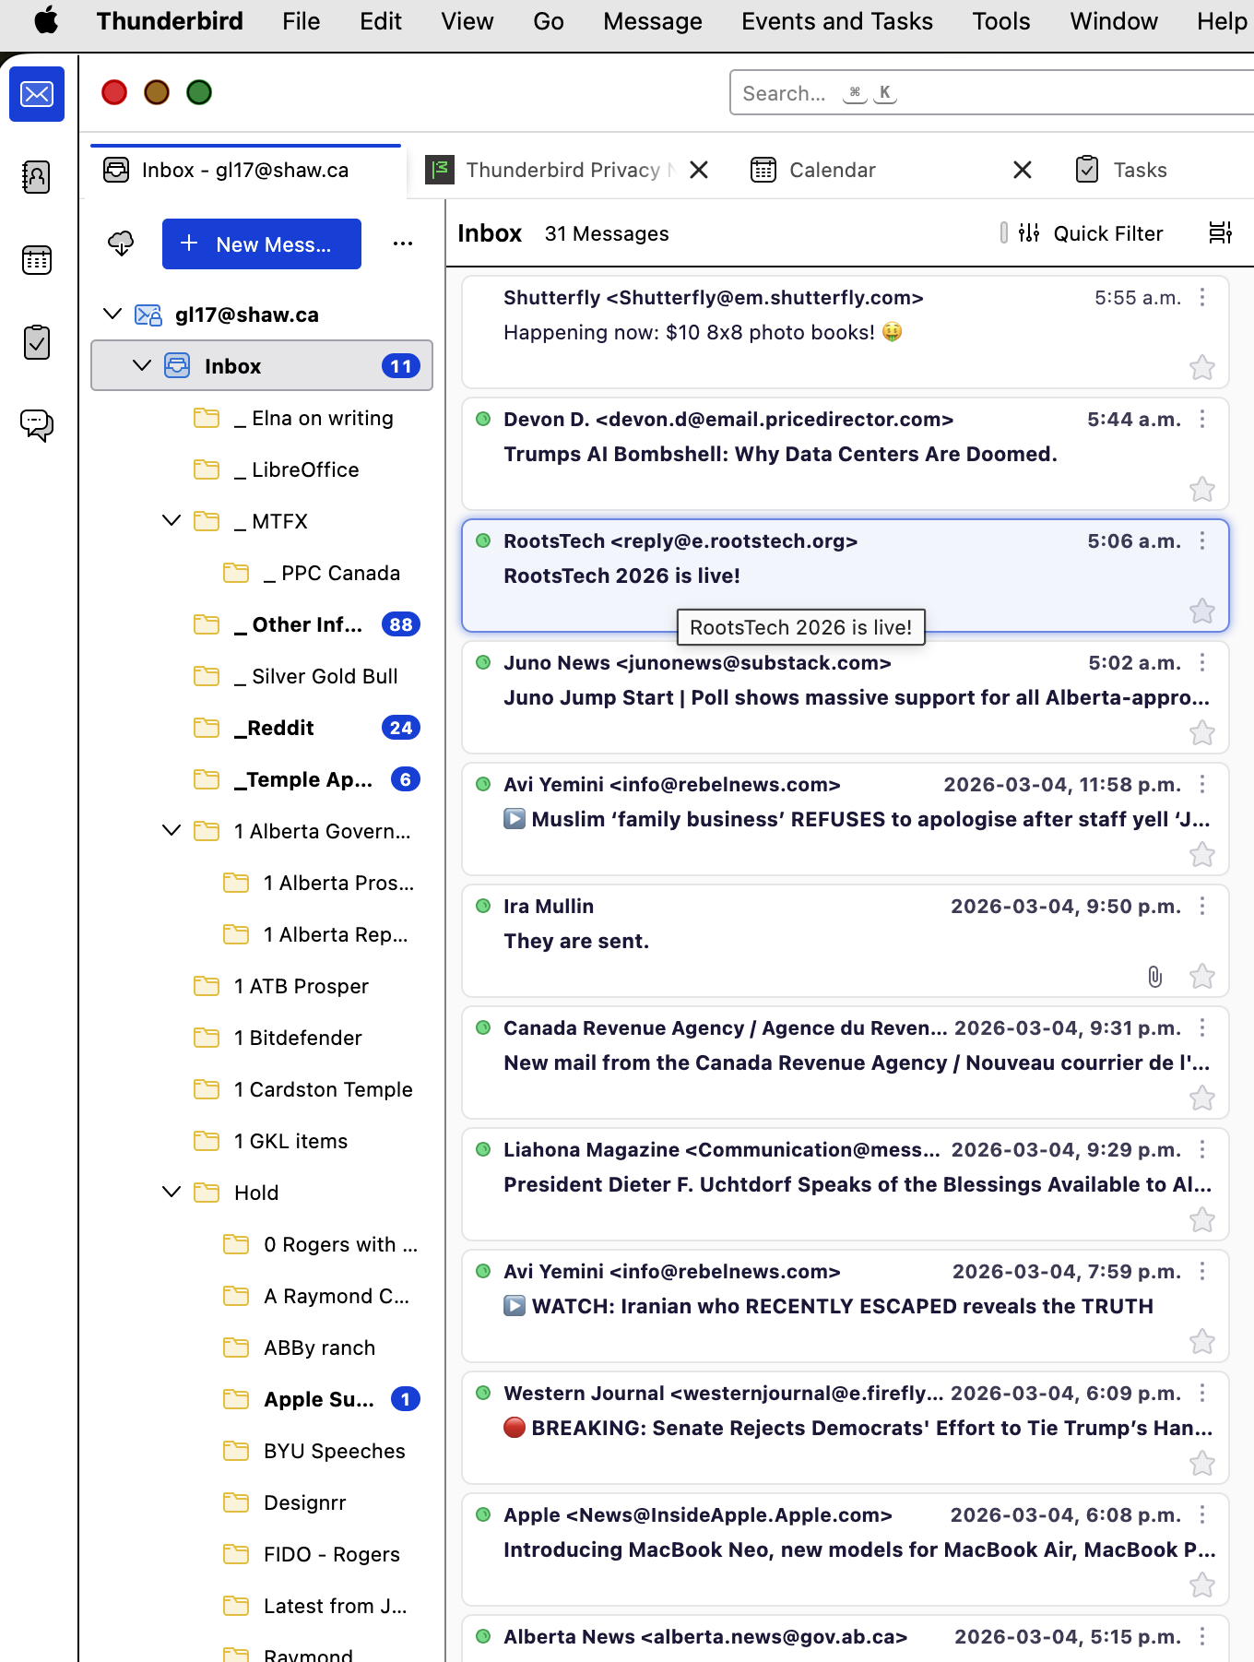Open the Go menu

549,20
